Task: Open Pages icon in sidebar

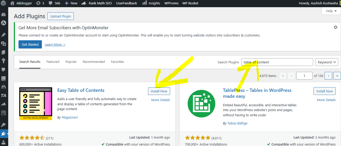Action: pyautogui.click(x=4, y=52)
